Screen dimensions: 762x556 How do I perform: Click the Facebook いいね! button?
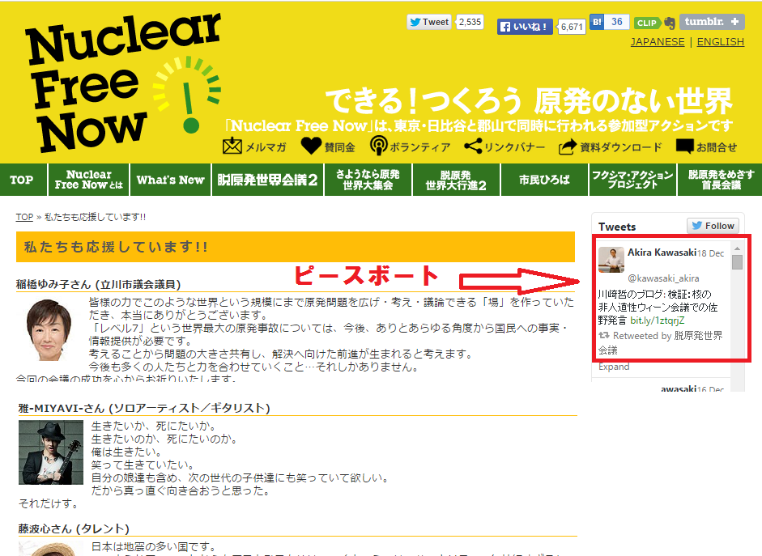coord(525,27)
